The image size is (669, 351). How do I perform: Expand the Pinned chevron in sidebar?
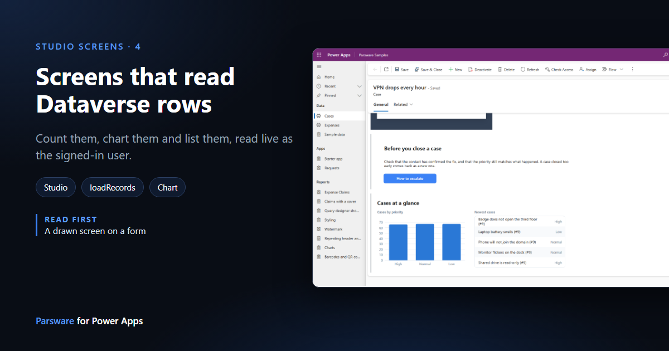[x=360, y=95]
